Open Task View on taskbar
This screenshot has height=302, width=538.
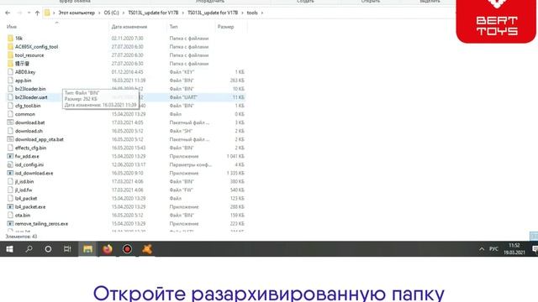(x=67, y=249)
